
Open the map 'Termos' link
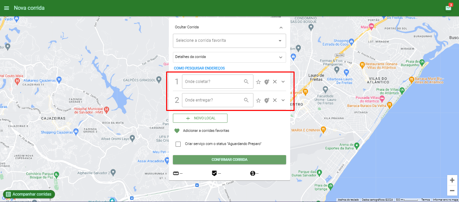(426, 200)
